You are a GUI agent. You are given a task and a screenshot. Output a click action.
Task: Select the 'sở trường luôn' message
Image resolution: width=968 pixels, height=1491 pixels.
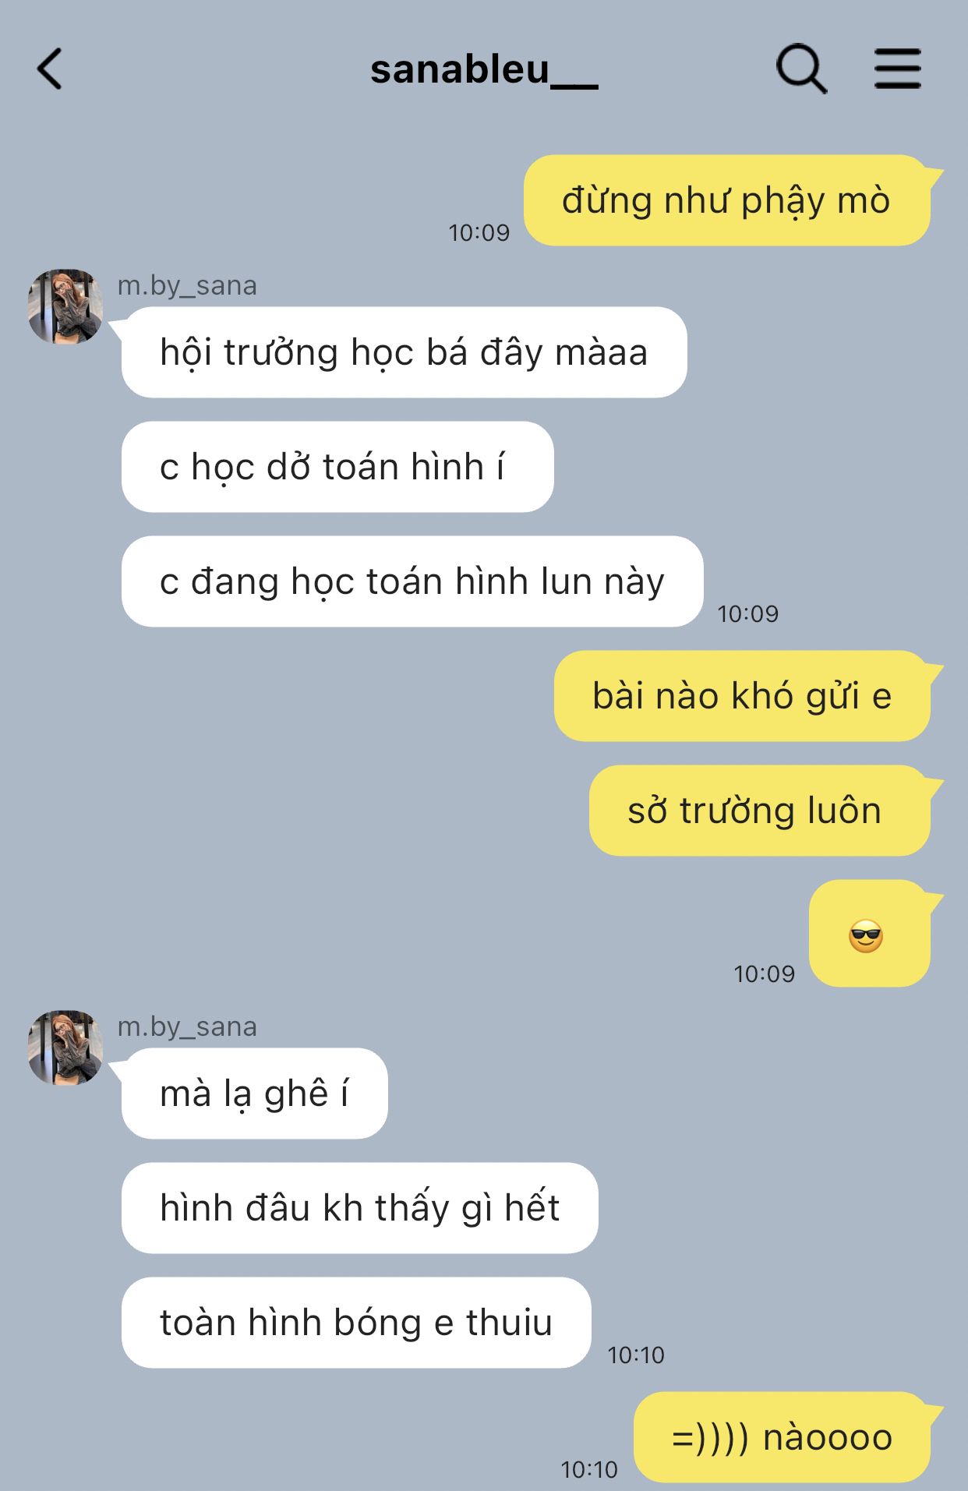point(760,811)
